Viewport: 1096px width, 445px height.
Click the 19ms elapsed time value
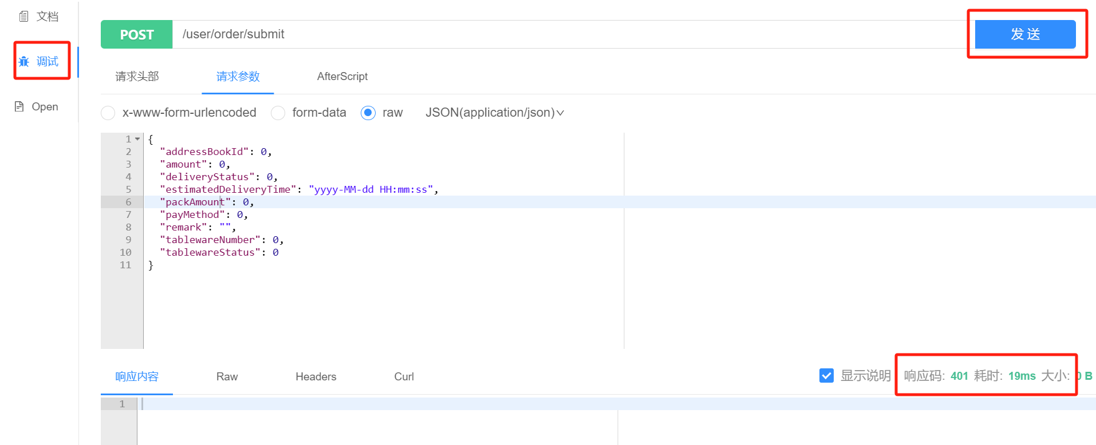[x=1022, y=376]
